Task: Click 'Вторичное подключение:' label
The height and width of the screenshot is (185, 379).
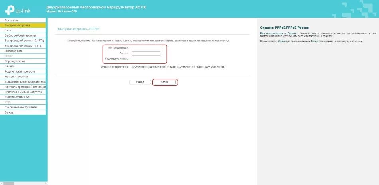Action: click(114, 67)
